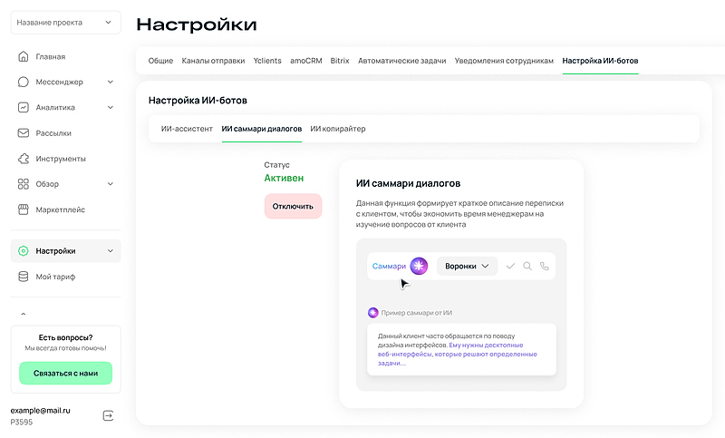Click the Статус label
Image resolution: width=725 pixels, height=438 pixels.
[x=277, y=165]
